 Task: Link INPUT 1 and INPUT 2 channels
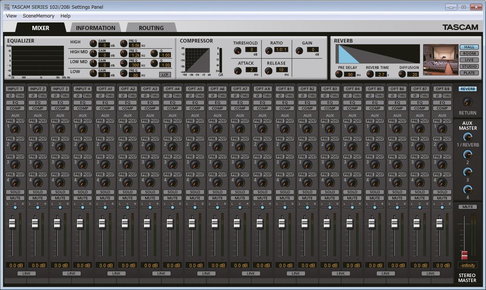coord(26,273)
